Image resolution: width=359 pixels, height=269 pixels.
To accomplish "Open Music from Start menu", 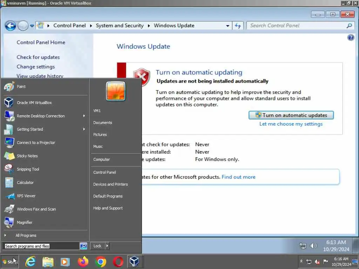I will point(98,146).
